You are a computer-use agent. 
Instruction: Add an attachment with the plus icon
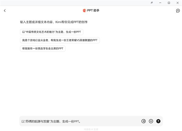click(151, 121)
